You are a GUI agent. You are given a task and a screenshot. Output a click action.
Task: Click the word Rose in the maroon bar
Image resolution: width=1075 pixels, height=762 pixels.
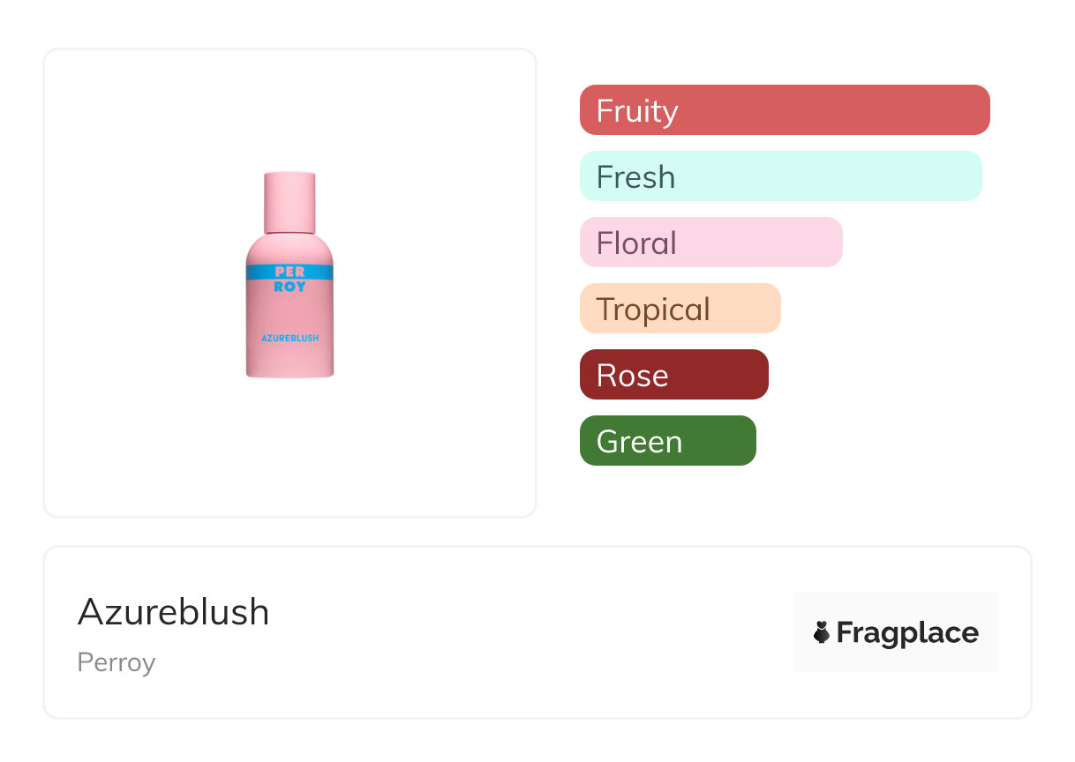(632, 376)
